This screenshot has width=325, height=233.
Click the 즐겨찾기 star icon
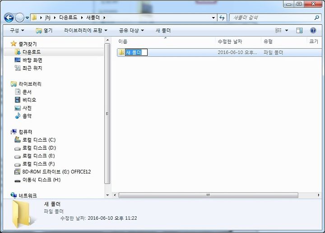click(x=14, y=43)
